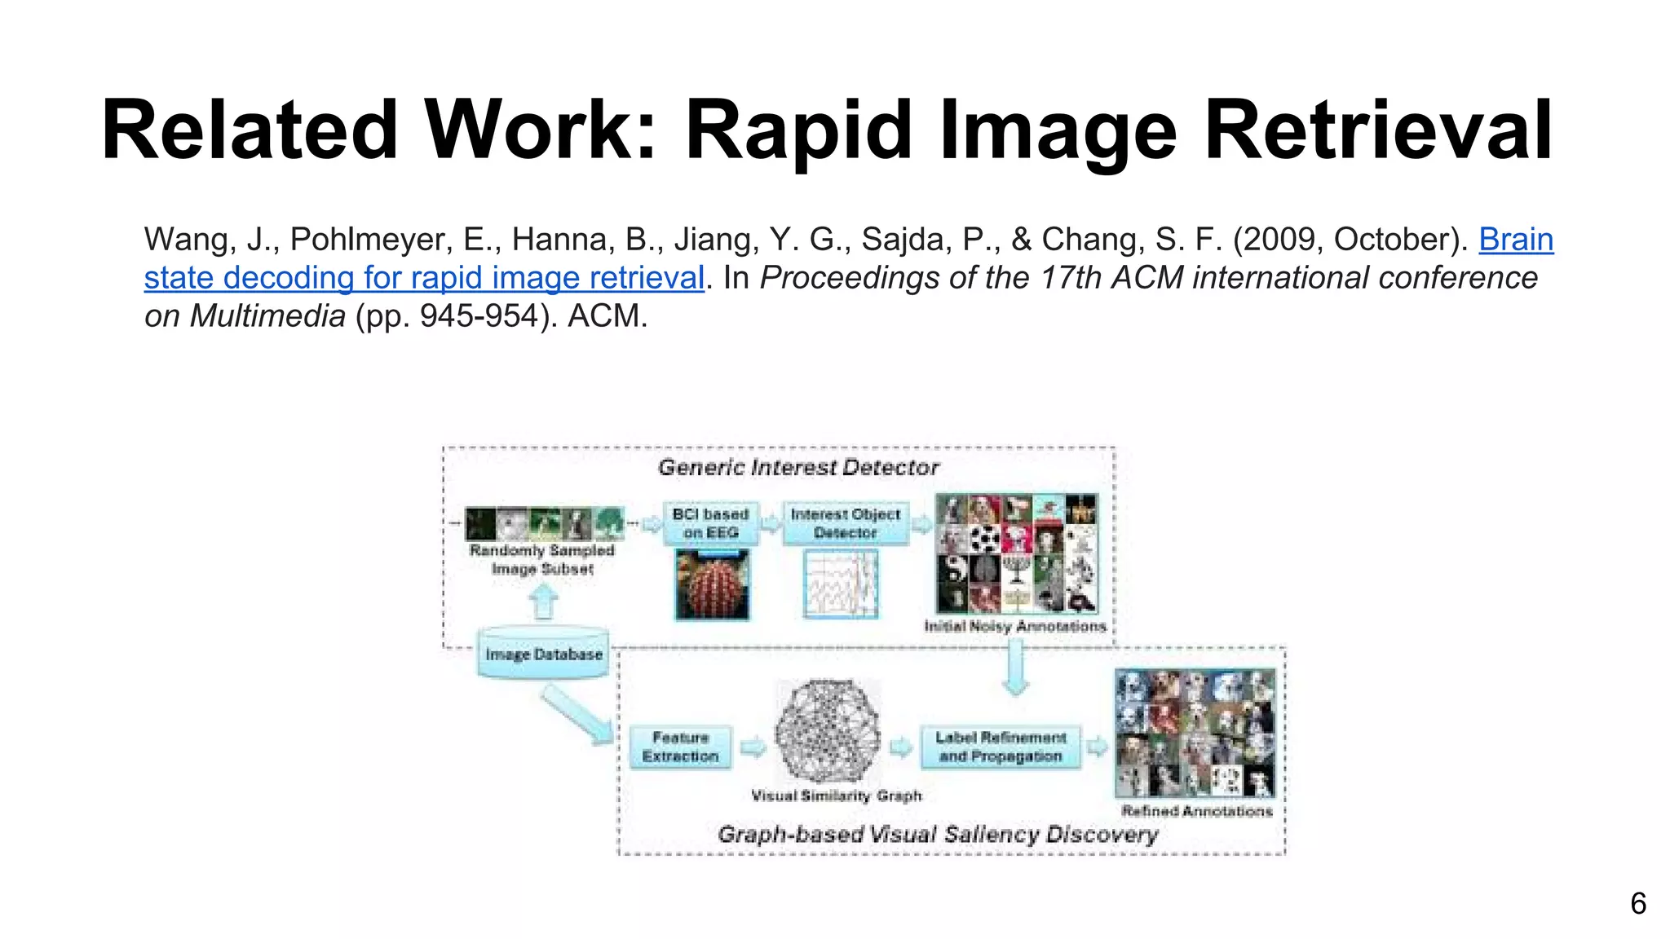Click the down arrow below Initial Noisy Annotations
Image resolution: width=1670 pixels, height=939 pixels.
(1015, 667)
